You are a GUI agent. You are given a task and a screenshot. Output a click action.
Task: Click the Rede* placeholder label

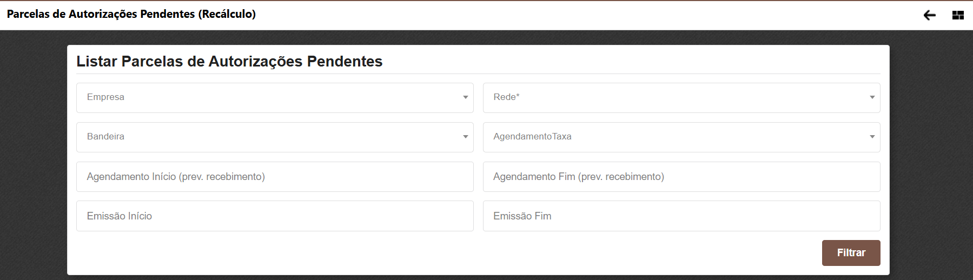coord(506,97)
